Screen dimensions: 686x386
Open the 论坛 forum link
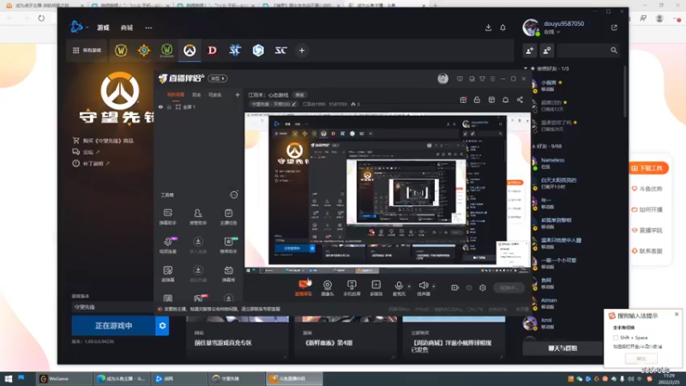click(87, 152)
